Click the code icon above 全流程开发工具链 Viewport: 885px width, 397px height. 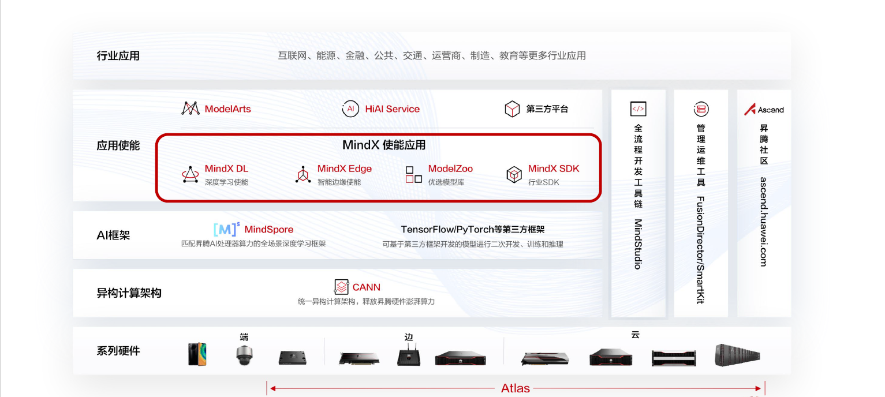pos(638,108)
